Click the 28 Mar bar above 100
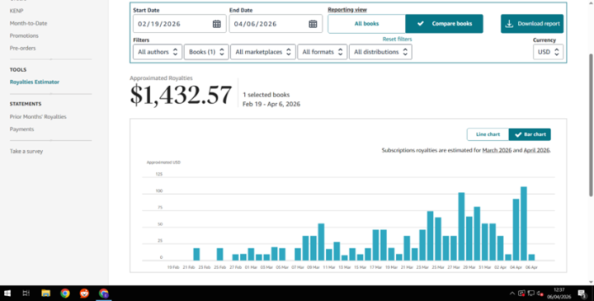Image resolution: width=594 pixels, height=301 pixels. point(461,227)
